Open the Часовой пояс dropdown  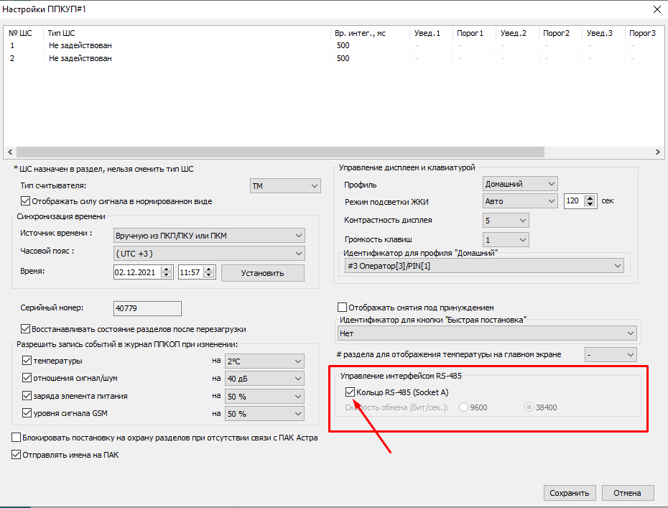209,254
